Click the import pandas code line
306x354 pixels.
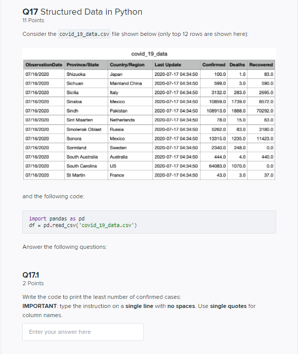[x=57, y=218]
